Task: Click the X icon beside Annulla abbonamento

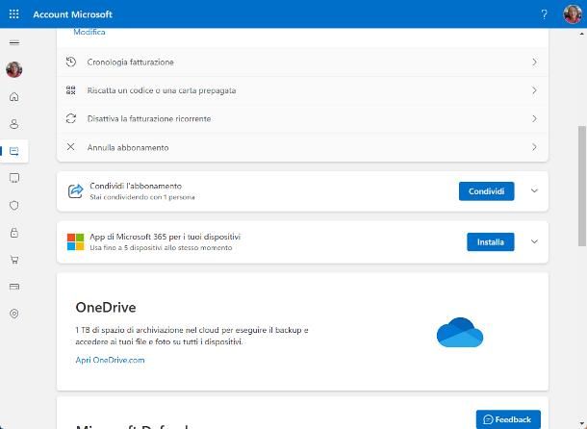Action: pos(71,147)
